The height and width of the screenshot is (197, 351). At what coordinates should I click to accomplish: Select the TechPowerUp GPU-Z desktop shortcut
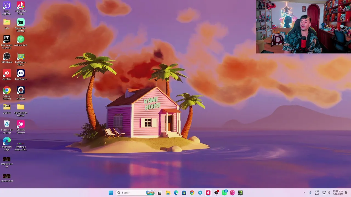click(21, 59)
